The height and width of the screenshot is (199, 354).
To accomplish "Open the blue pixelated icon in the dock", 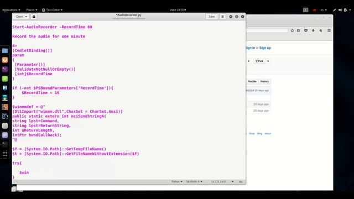I will (x=5, y=116).
